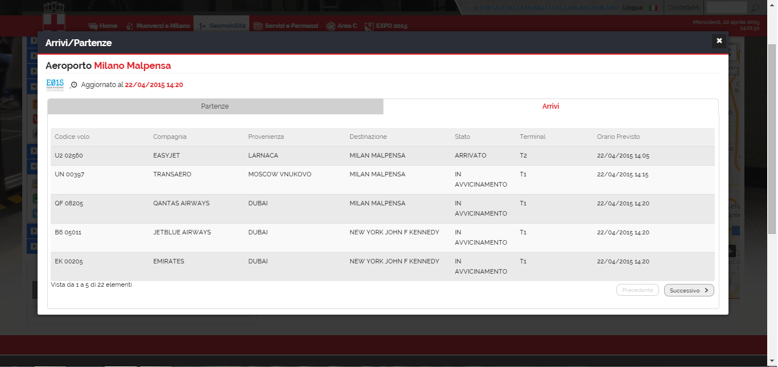The width and height of the screenshot is (778, 367).
Task: Click the page scrollbar down arrow
Action: [x=772, y=361]
